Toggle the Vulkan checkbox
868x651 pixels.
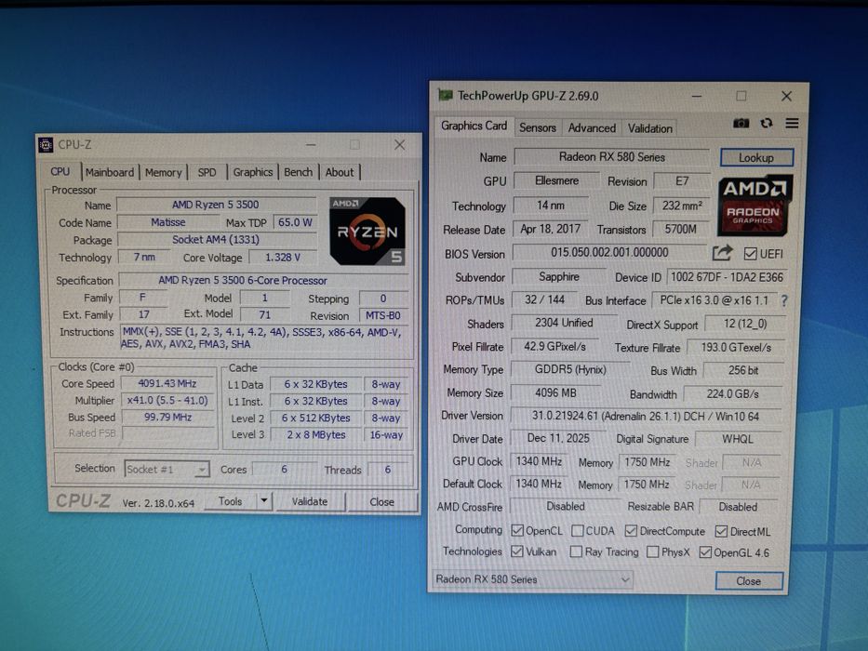click(517, 551)
